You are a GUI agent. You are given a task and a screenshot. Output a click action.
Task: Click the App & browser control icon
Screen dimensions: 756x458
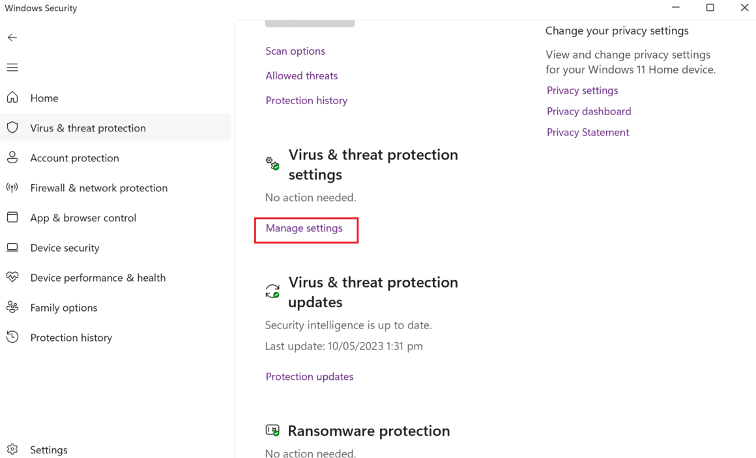[x=12, y=218]
